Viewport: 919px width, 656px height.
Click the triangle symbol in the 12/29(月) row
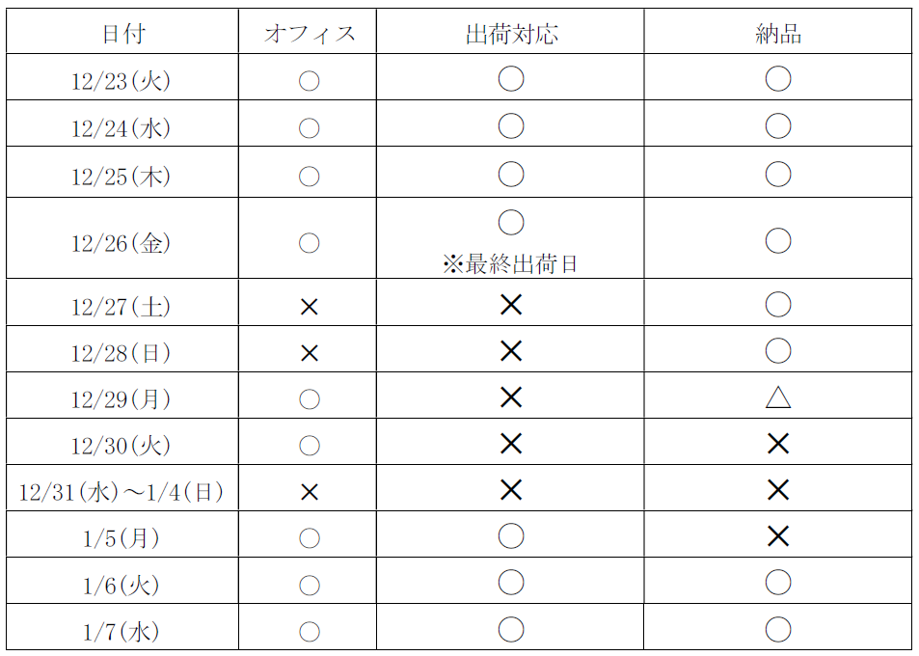pyautogui.click(x=777, y=397)
